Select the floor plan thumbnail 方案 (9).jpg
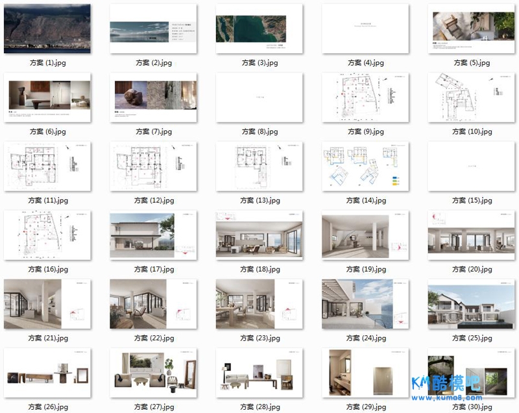 365,98
